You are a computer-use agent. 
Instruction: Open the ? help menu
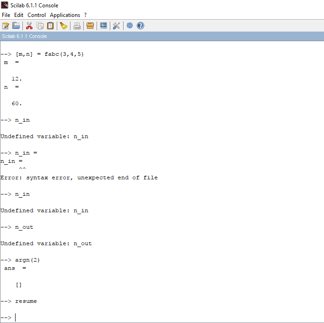tap(85, 15)
